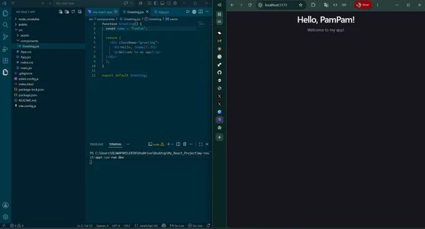Screen dimensions: 425x229
Task: Click the JavaScript JSX language mode
Action: (x=146, y=225)
